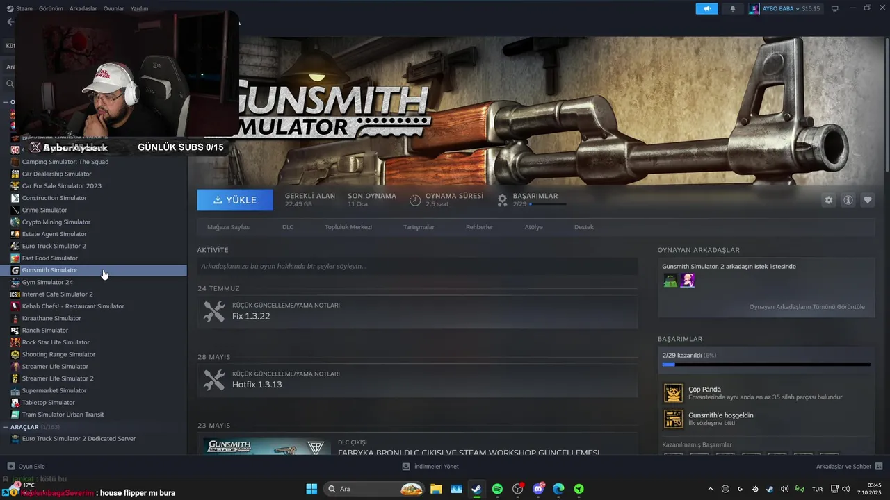Open the Fabryka Broni DLC news thumbnail
Screen dimensions: 890x500
(x=267, y=446)
